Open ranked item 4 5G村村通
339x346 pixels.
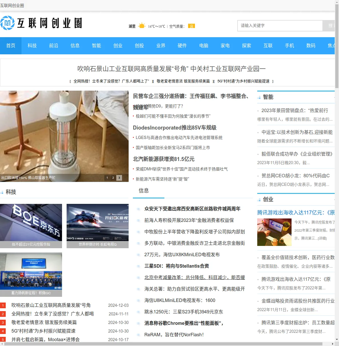click(x=43, y=331)
